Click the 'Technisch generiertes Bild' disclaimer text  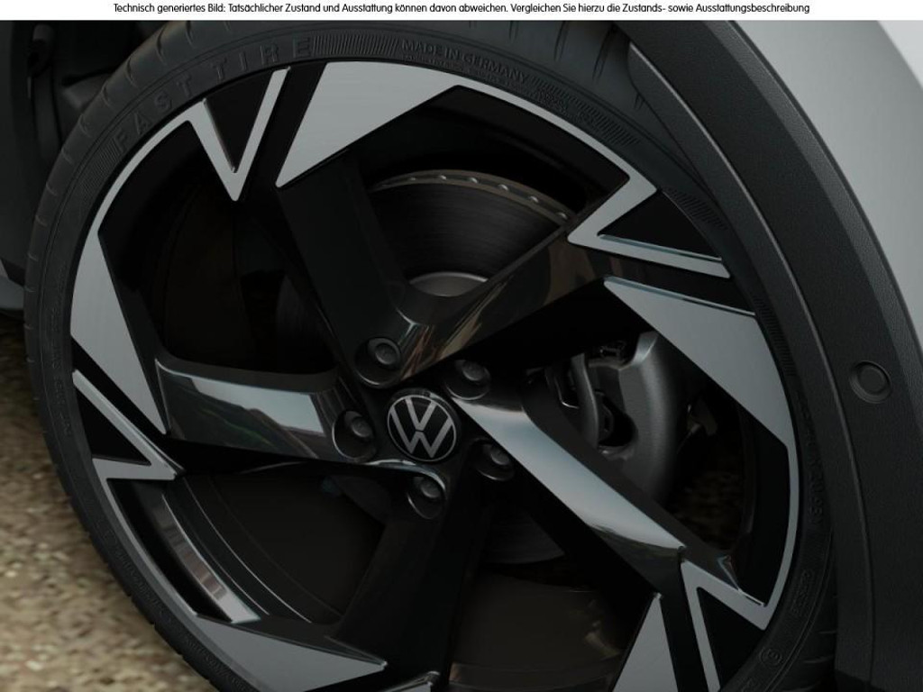pos(169,8)
